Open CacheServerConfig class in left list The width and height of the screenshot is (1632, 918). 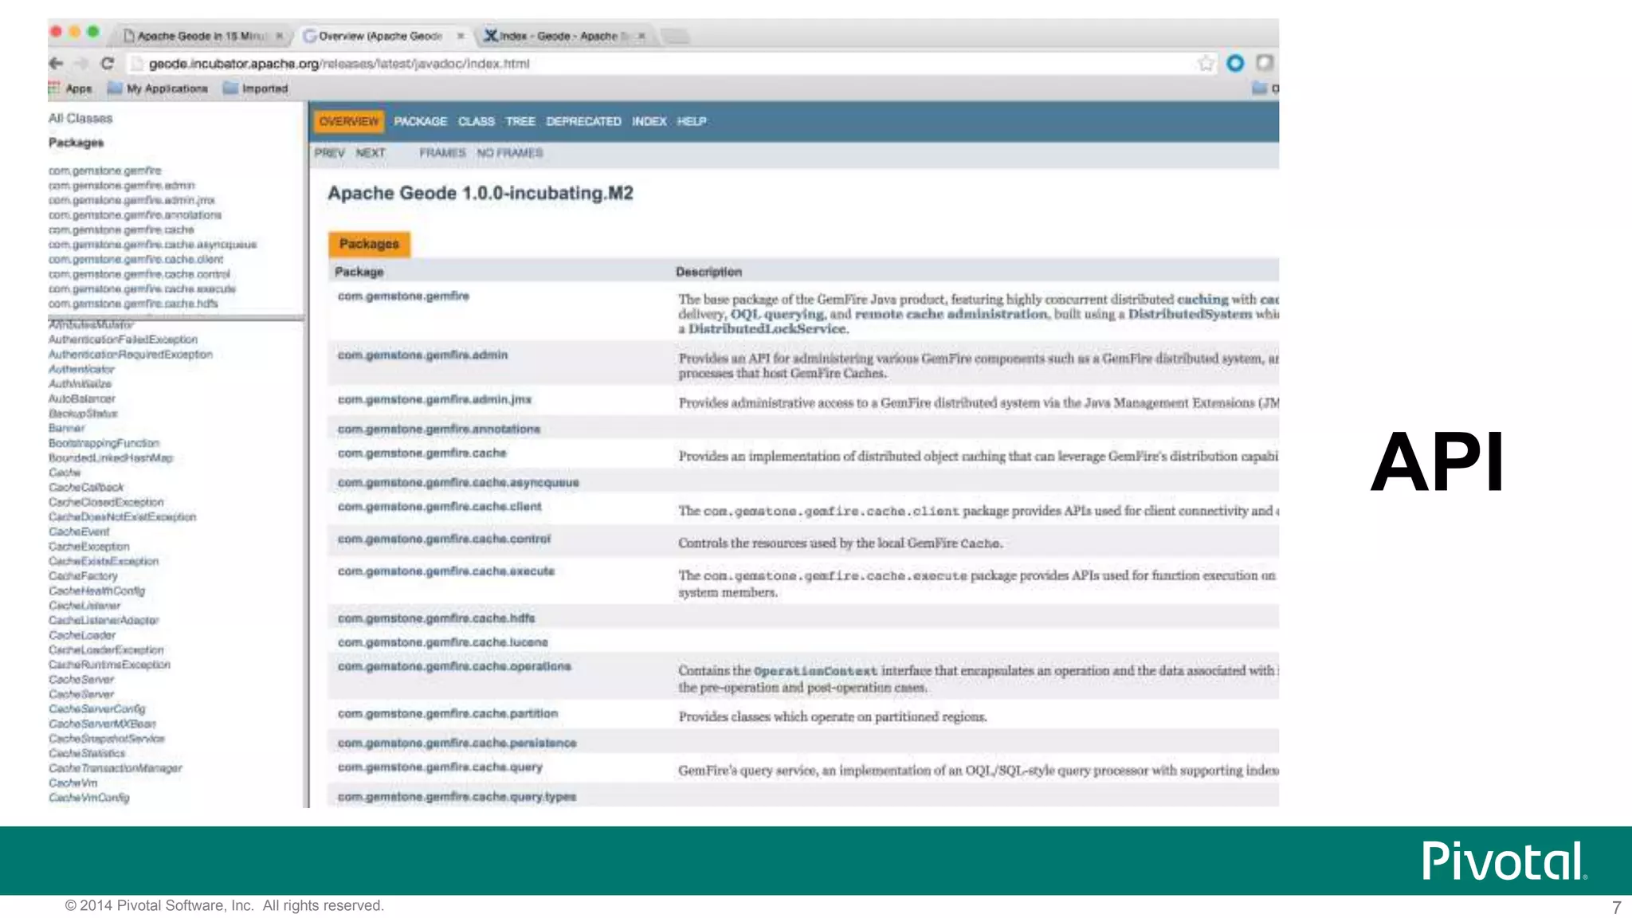point(97,708)
